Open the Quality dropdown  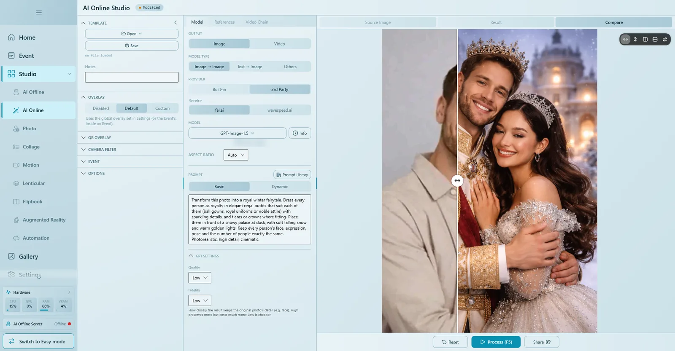pos(200,278)
